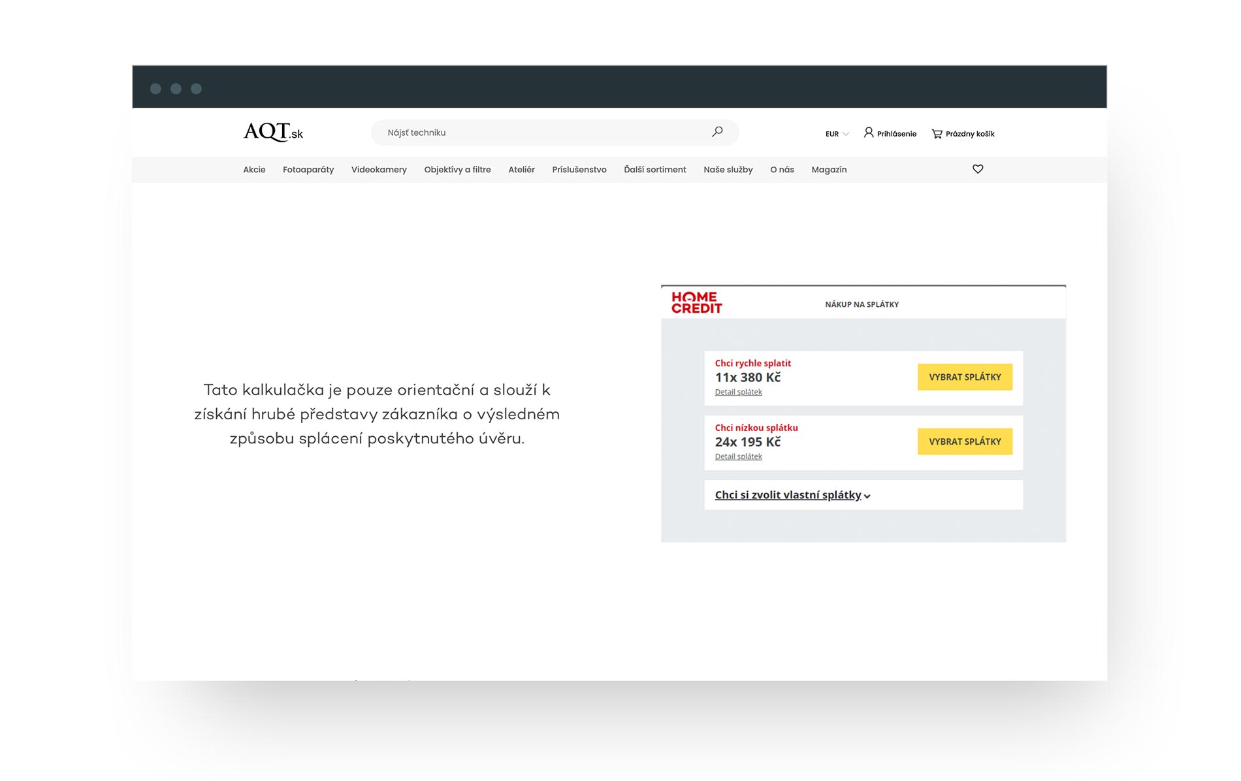Open the Videokamery menu

[x=379, y=170]
